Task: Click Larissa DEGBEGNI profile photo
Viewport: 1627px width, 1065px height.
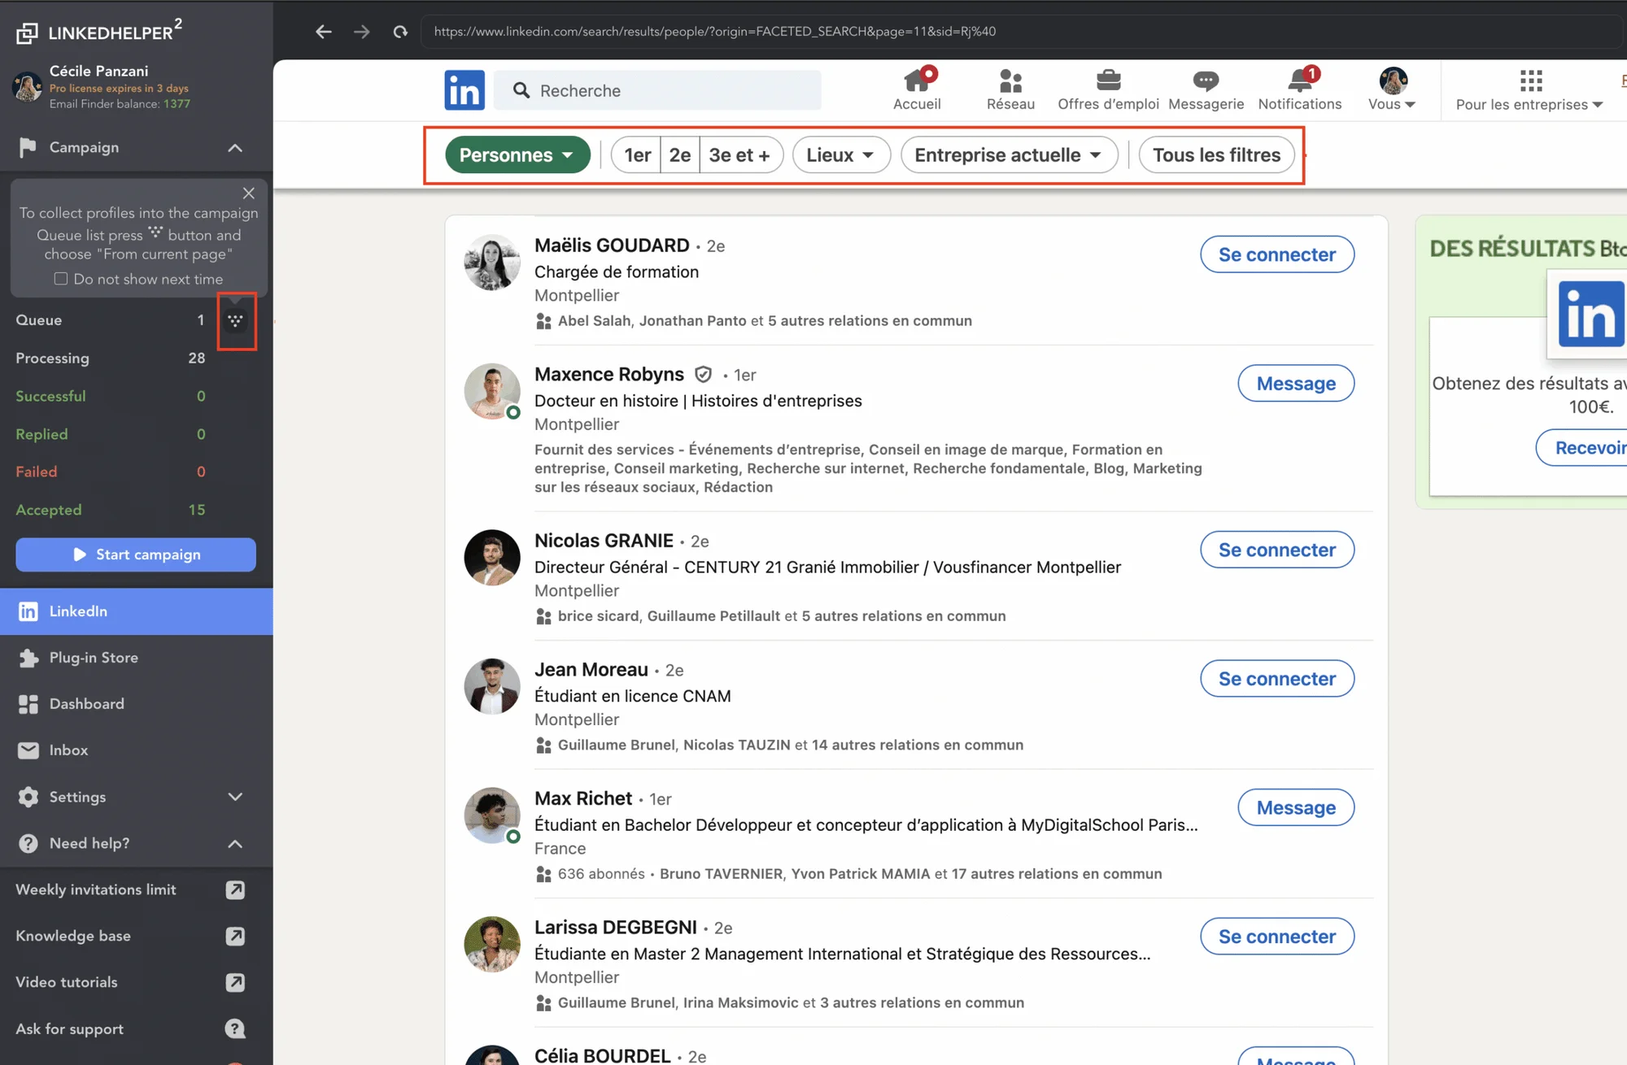Action: click(x=492, y=945)
